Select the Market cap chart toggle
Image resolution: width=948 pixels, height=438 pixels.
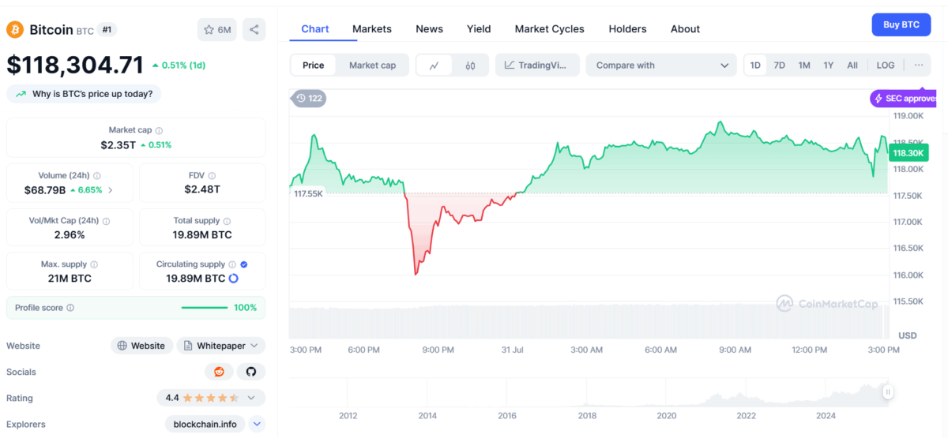[372, 66]
